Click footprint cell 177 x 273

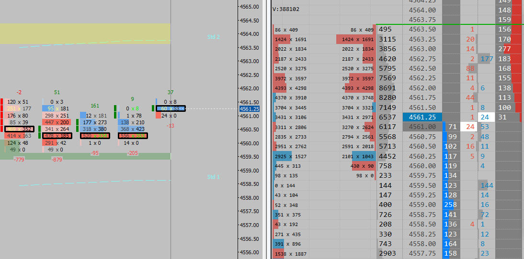(94, 122)
